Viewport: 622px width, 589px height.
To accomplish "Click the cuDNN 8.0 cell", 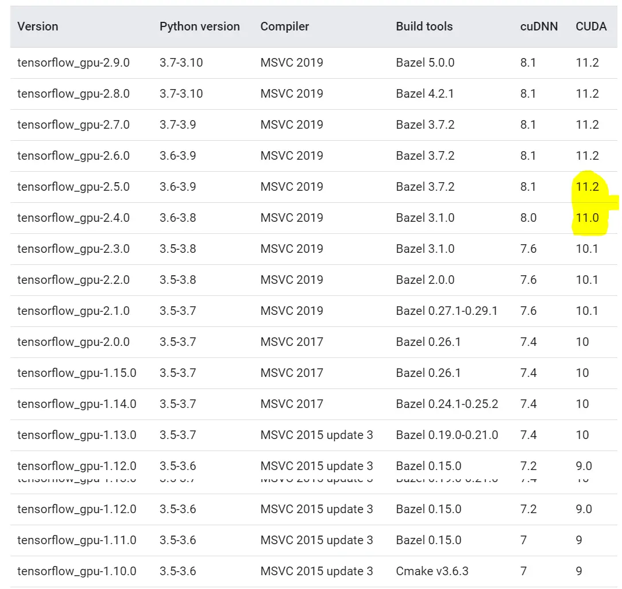I will point(528,218).
